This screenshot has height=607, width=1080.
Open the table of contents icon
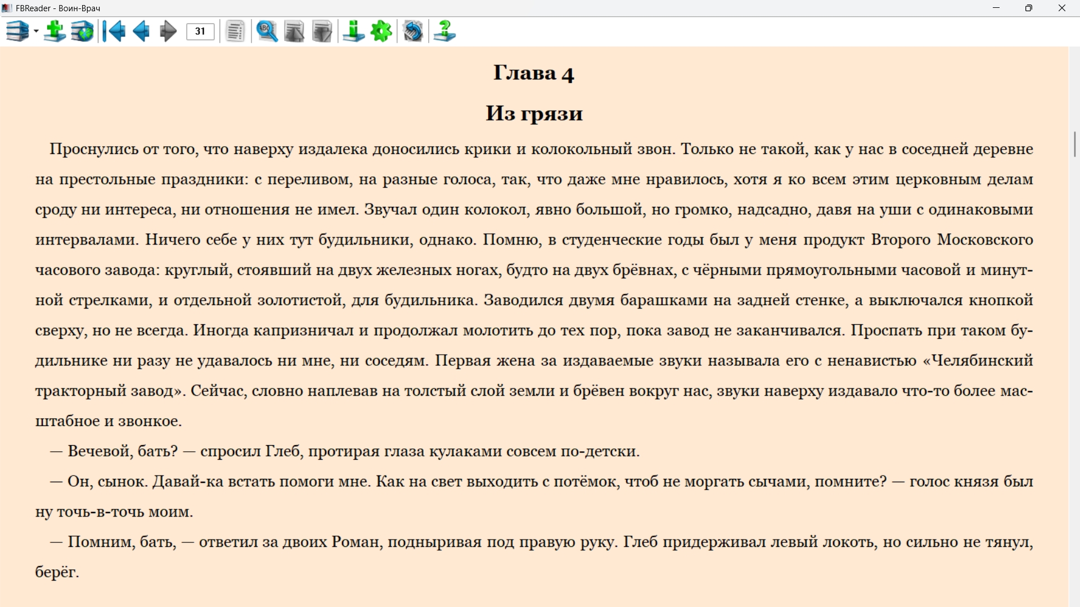pos(235,31)
